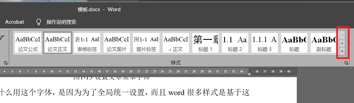Show next row of styles gallery
The image size is (354, 103).
(342, 43)
